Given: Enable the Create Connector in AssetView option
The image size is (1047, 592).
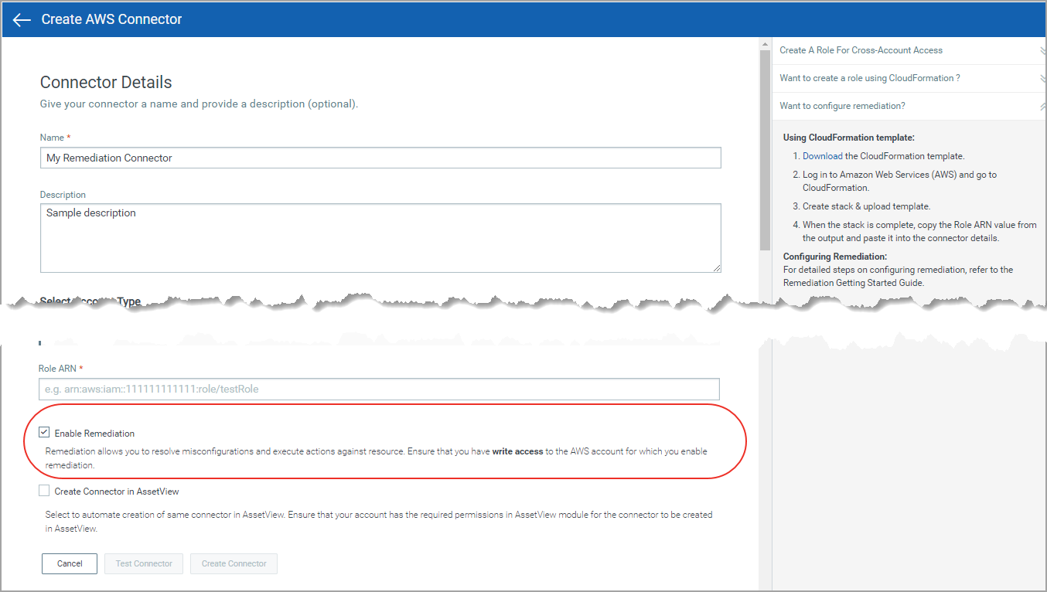Looking at the screenshot, I should (x=44, y=491).
